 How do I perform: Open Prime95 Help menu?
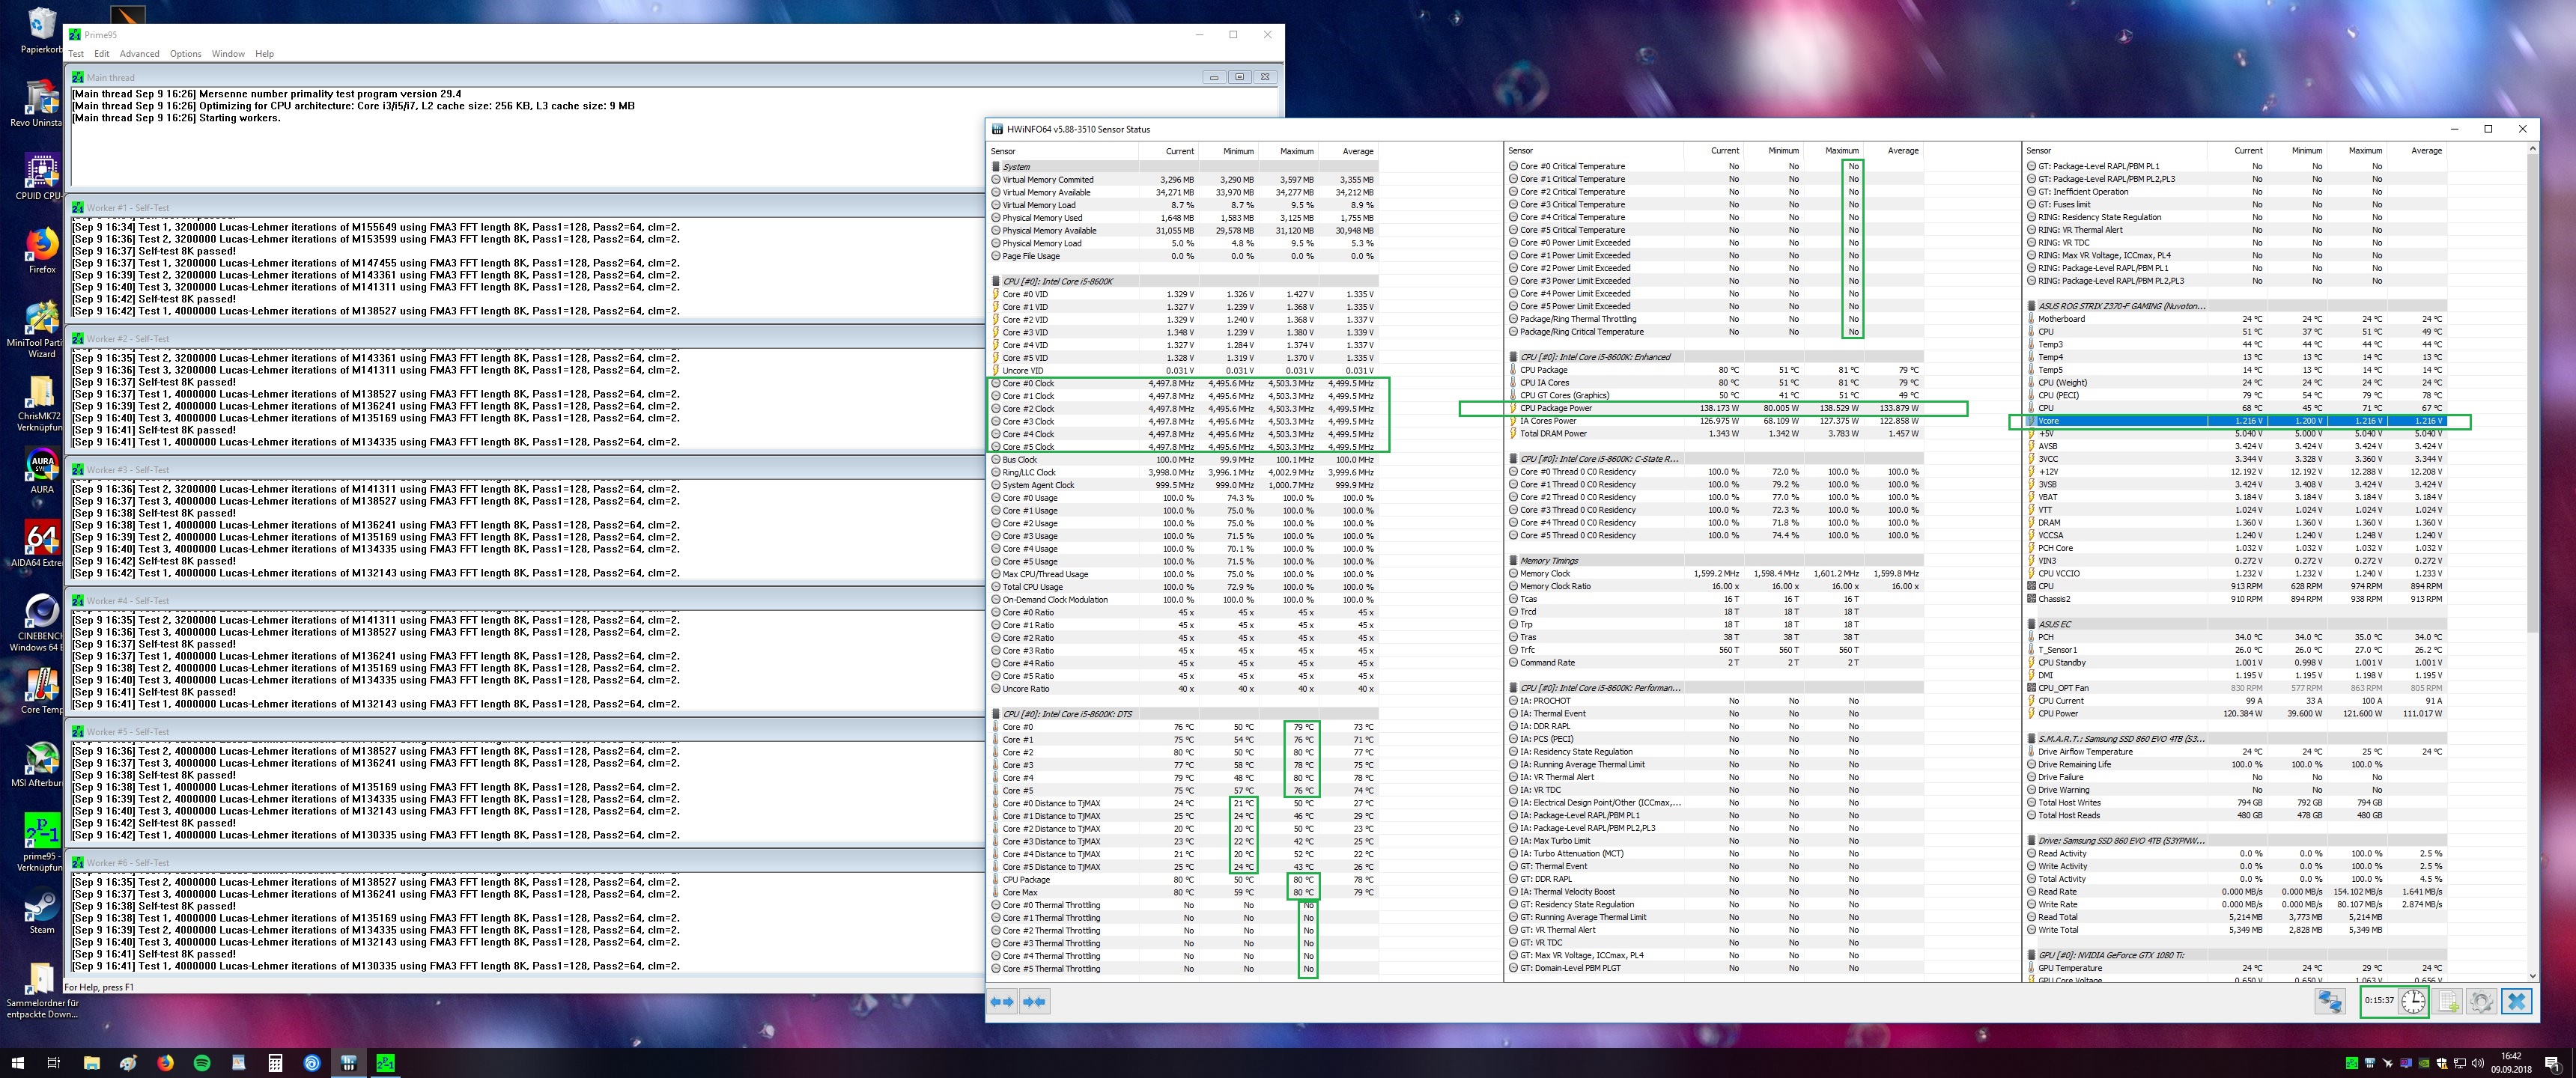coord(264,54)
